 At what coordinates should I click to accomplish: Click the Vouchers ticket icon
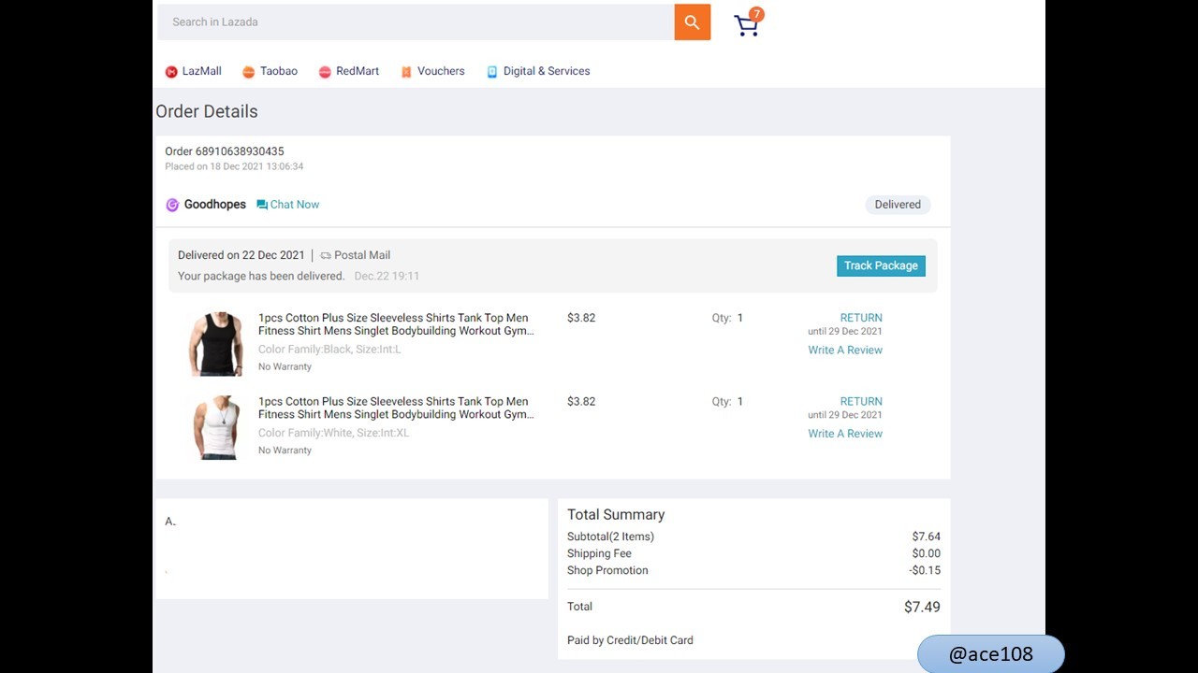(406, 72)
